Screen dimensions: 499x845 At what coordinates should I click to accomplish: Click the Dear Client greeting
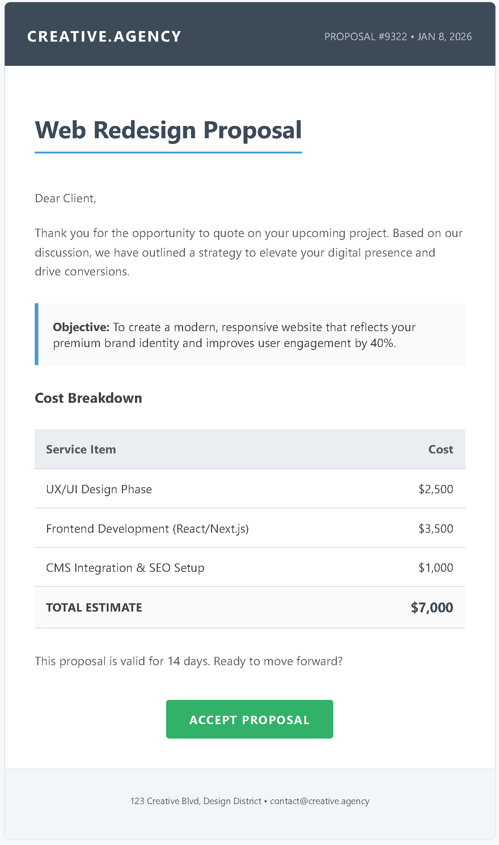pos(65,198)
